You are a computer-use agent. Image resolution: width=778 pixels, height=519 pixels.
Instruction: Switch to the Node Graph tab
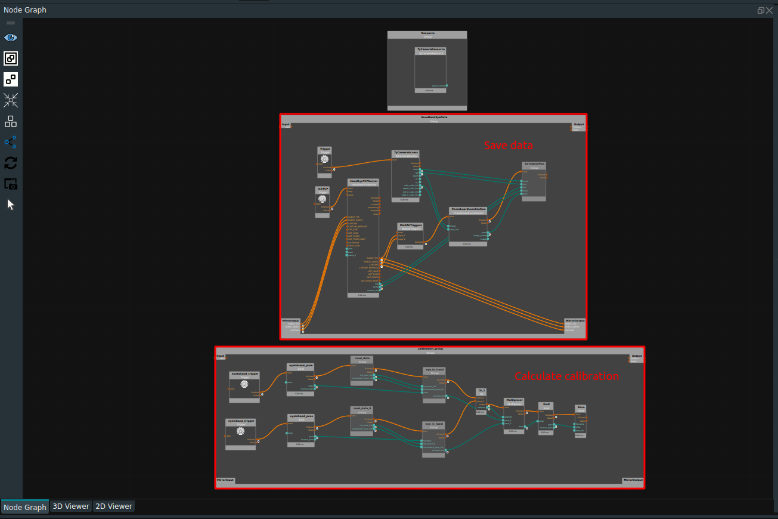pyautogui.click(x=25, y=507)
